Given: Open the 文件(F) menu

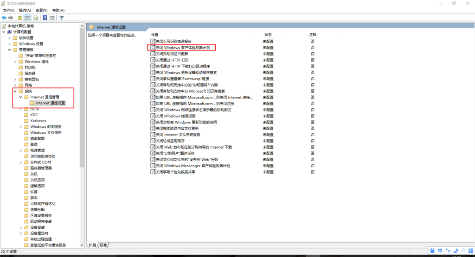Looking at the screenshot, I should tap(8, 10).
